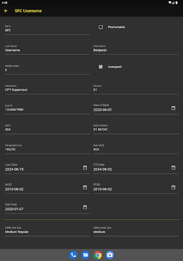
Task: Open Chrome from the dock
Action: tap(98, 255)
